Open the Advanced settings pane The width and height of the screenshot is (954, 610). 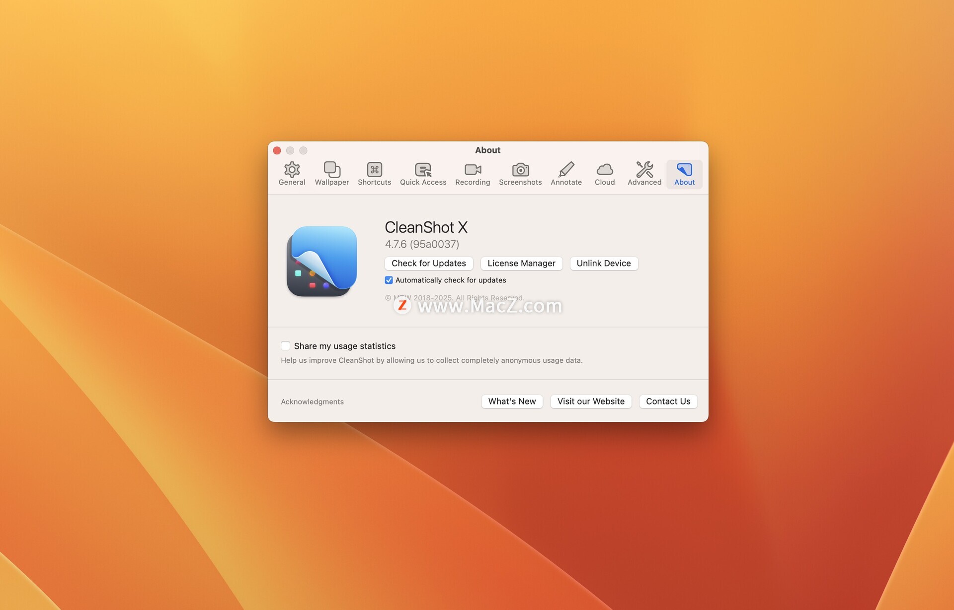(644, 174)
